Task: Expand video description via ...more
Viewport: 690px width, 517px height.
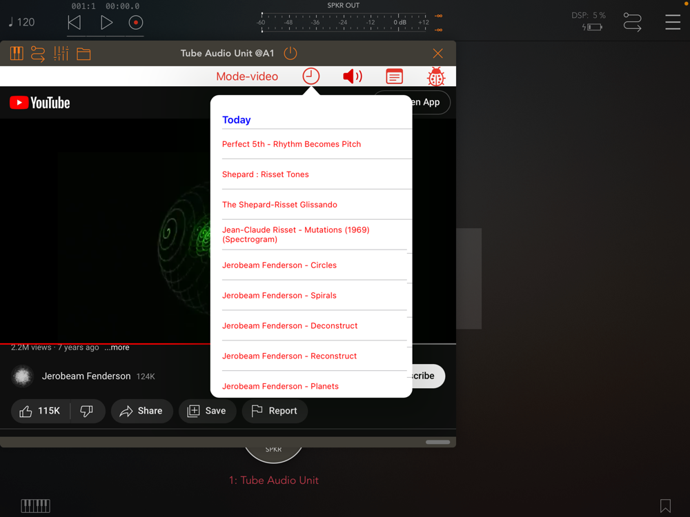Action: (117, 347)
